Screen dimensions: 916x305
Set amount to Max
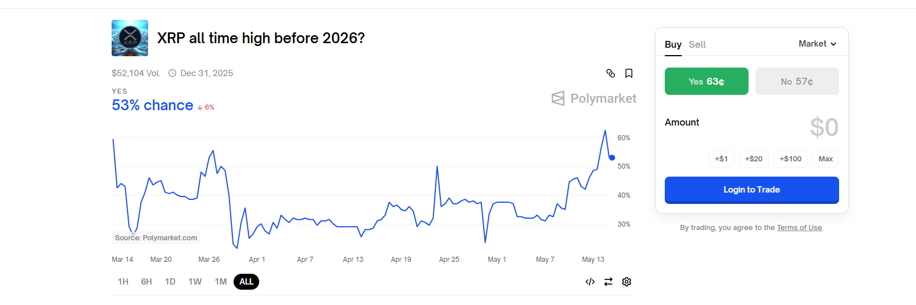(825, 159)
